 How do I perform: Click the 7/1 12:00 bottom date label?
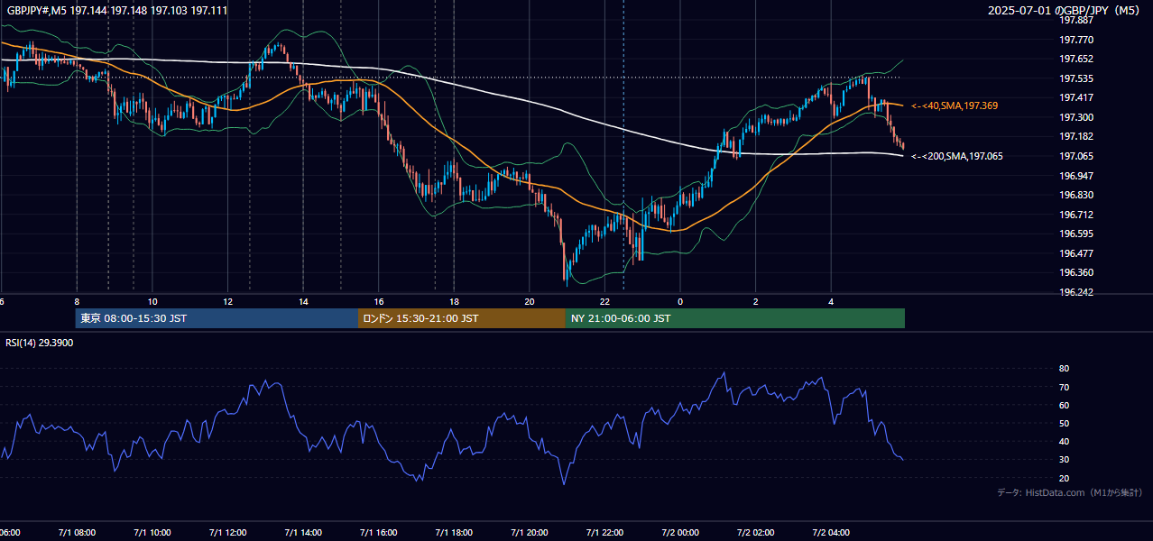228,533
